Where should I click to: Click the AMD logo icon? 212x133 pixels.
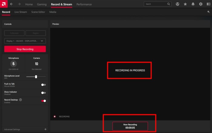(x=4, y=4)
